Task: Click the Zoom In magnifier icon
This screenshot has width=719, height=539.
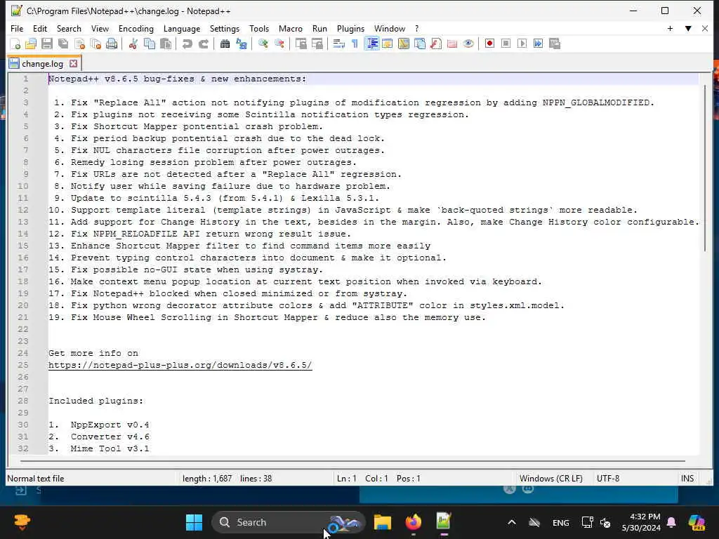Action: pos(263,44)
